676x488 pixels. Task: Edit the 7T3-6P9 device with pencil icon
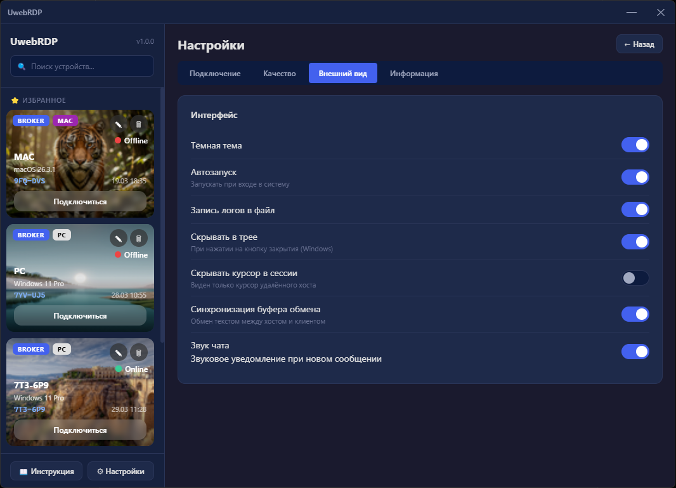(x=118, y=352)
